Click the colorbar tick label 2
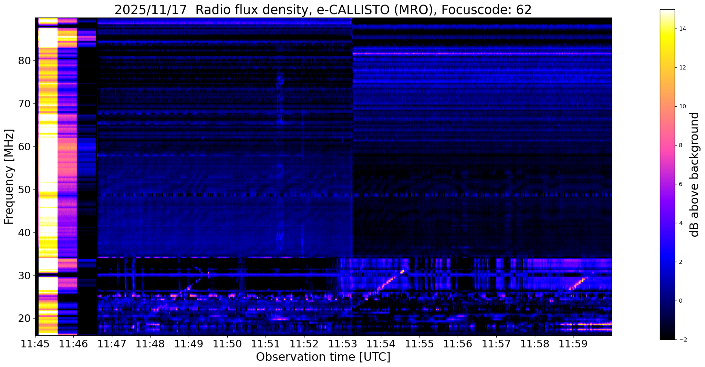Screen dimensions: 705x367 click(680, 262)
